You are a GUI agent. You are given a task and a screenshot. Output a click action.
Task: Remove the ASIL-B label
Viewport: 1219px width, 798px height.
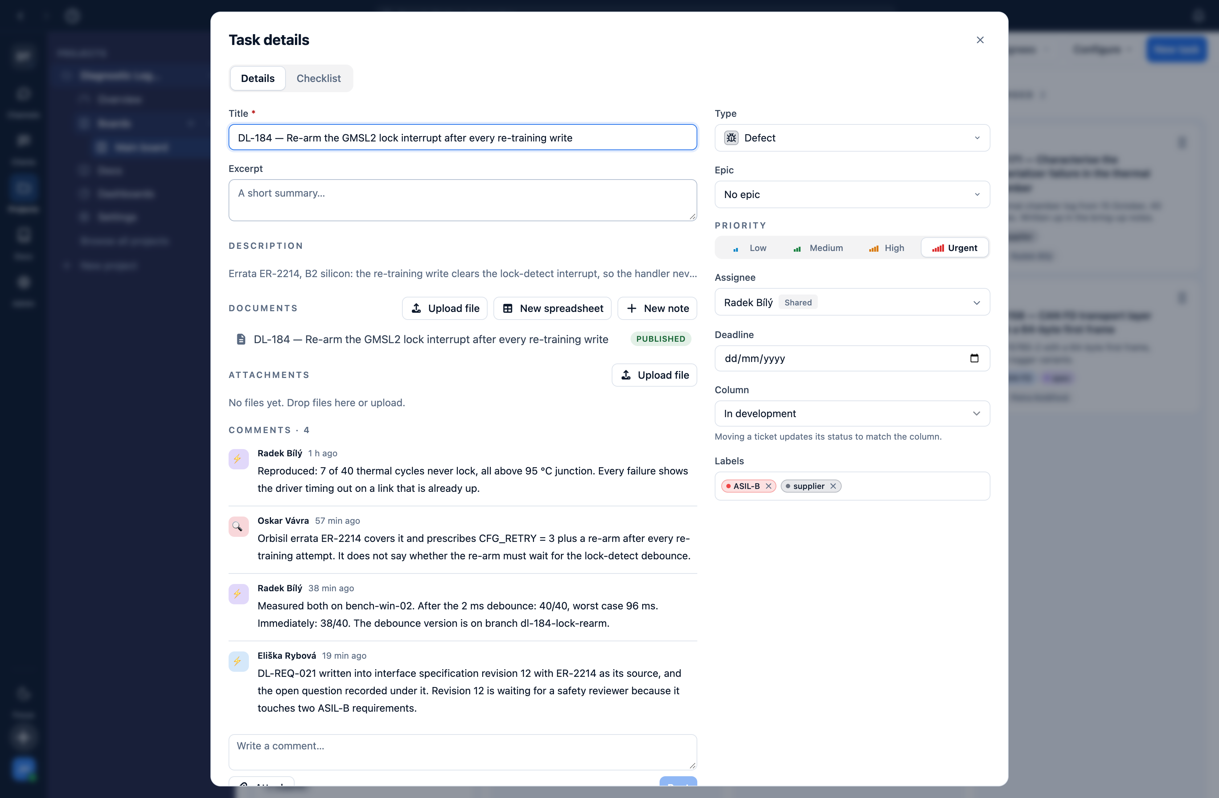[768, 486]
